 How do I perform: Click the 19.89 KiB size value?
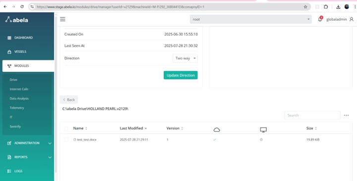[313, 139]
